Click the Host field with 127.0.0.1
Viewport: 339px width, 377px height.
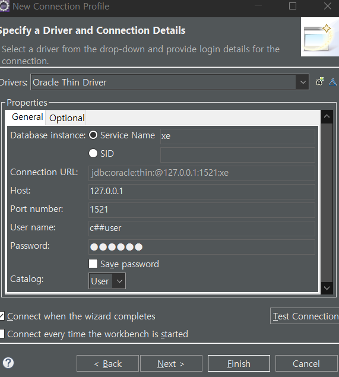tap(202, 192)
